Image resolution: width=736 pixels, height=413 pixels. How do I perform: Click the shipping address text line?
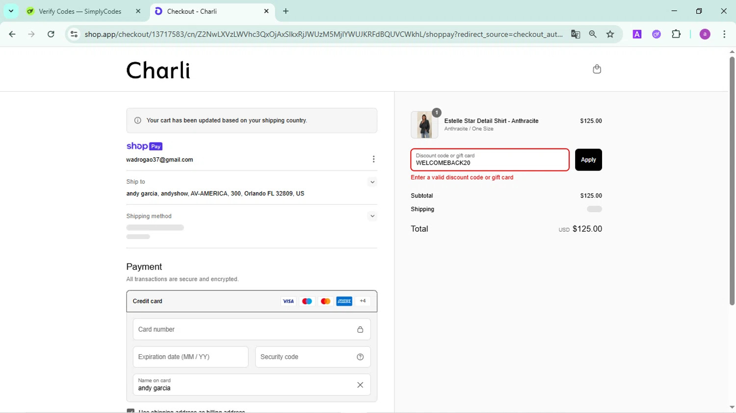(x=215, y=194)
